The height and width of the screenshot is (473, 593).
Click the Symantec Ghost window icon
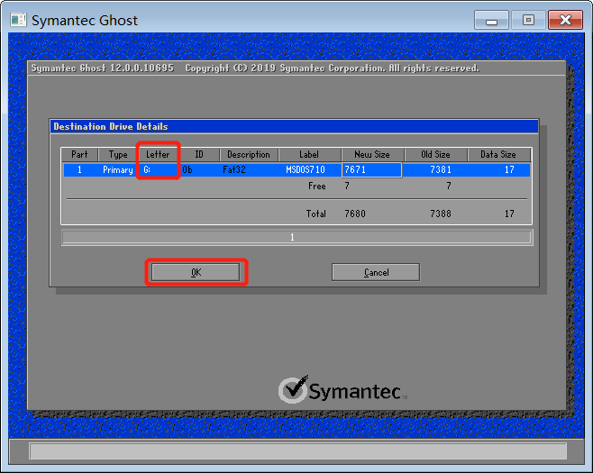pyautogui.click(x=18, y=20)
